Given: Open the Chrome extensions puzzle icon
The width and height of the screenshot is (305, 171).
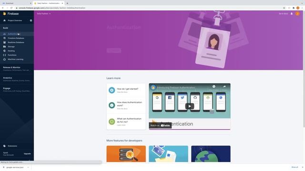Looking at the screenshot, I should coord(294,8).
